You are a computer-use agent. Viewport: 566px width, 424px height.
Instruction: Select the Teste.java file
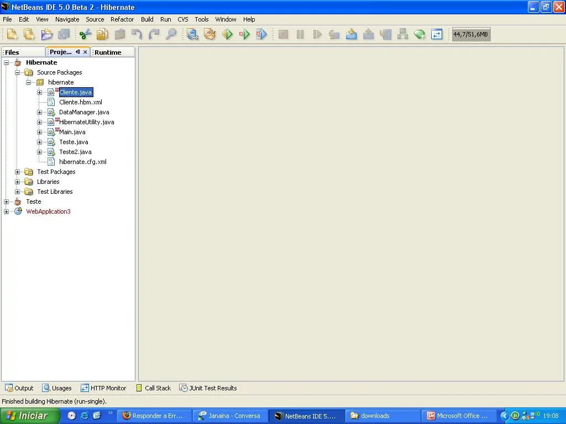[x=74, y=142]
